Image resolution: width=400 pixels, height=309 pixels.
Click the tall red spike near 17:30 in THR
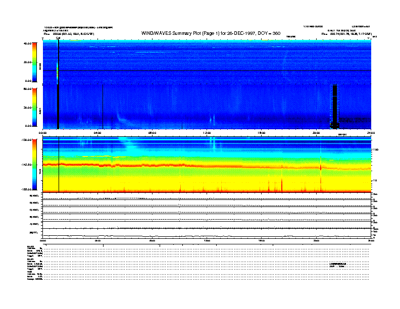[282, 185]
